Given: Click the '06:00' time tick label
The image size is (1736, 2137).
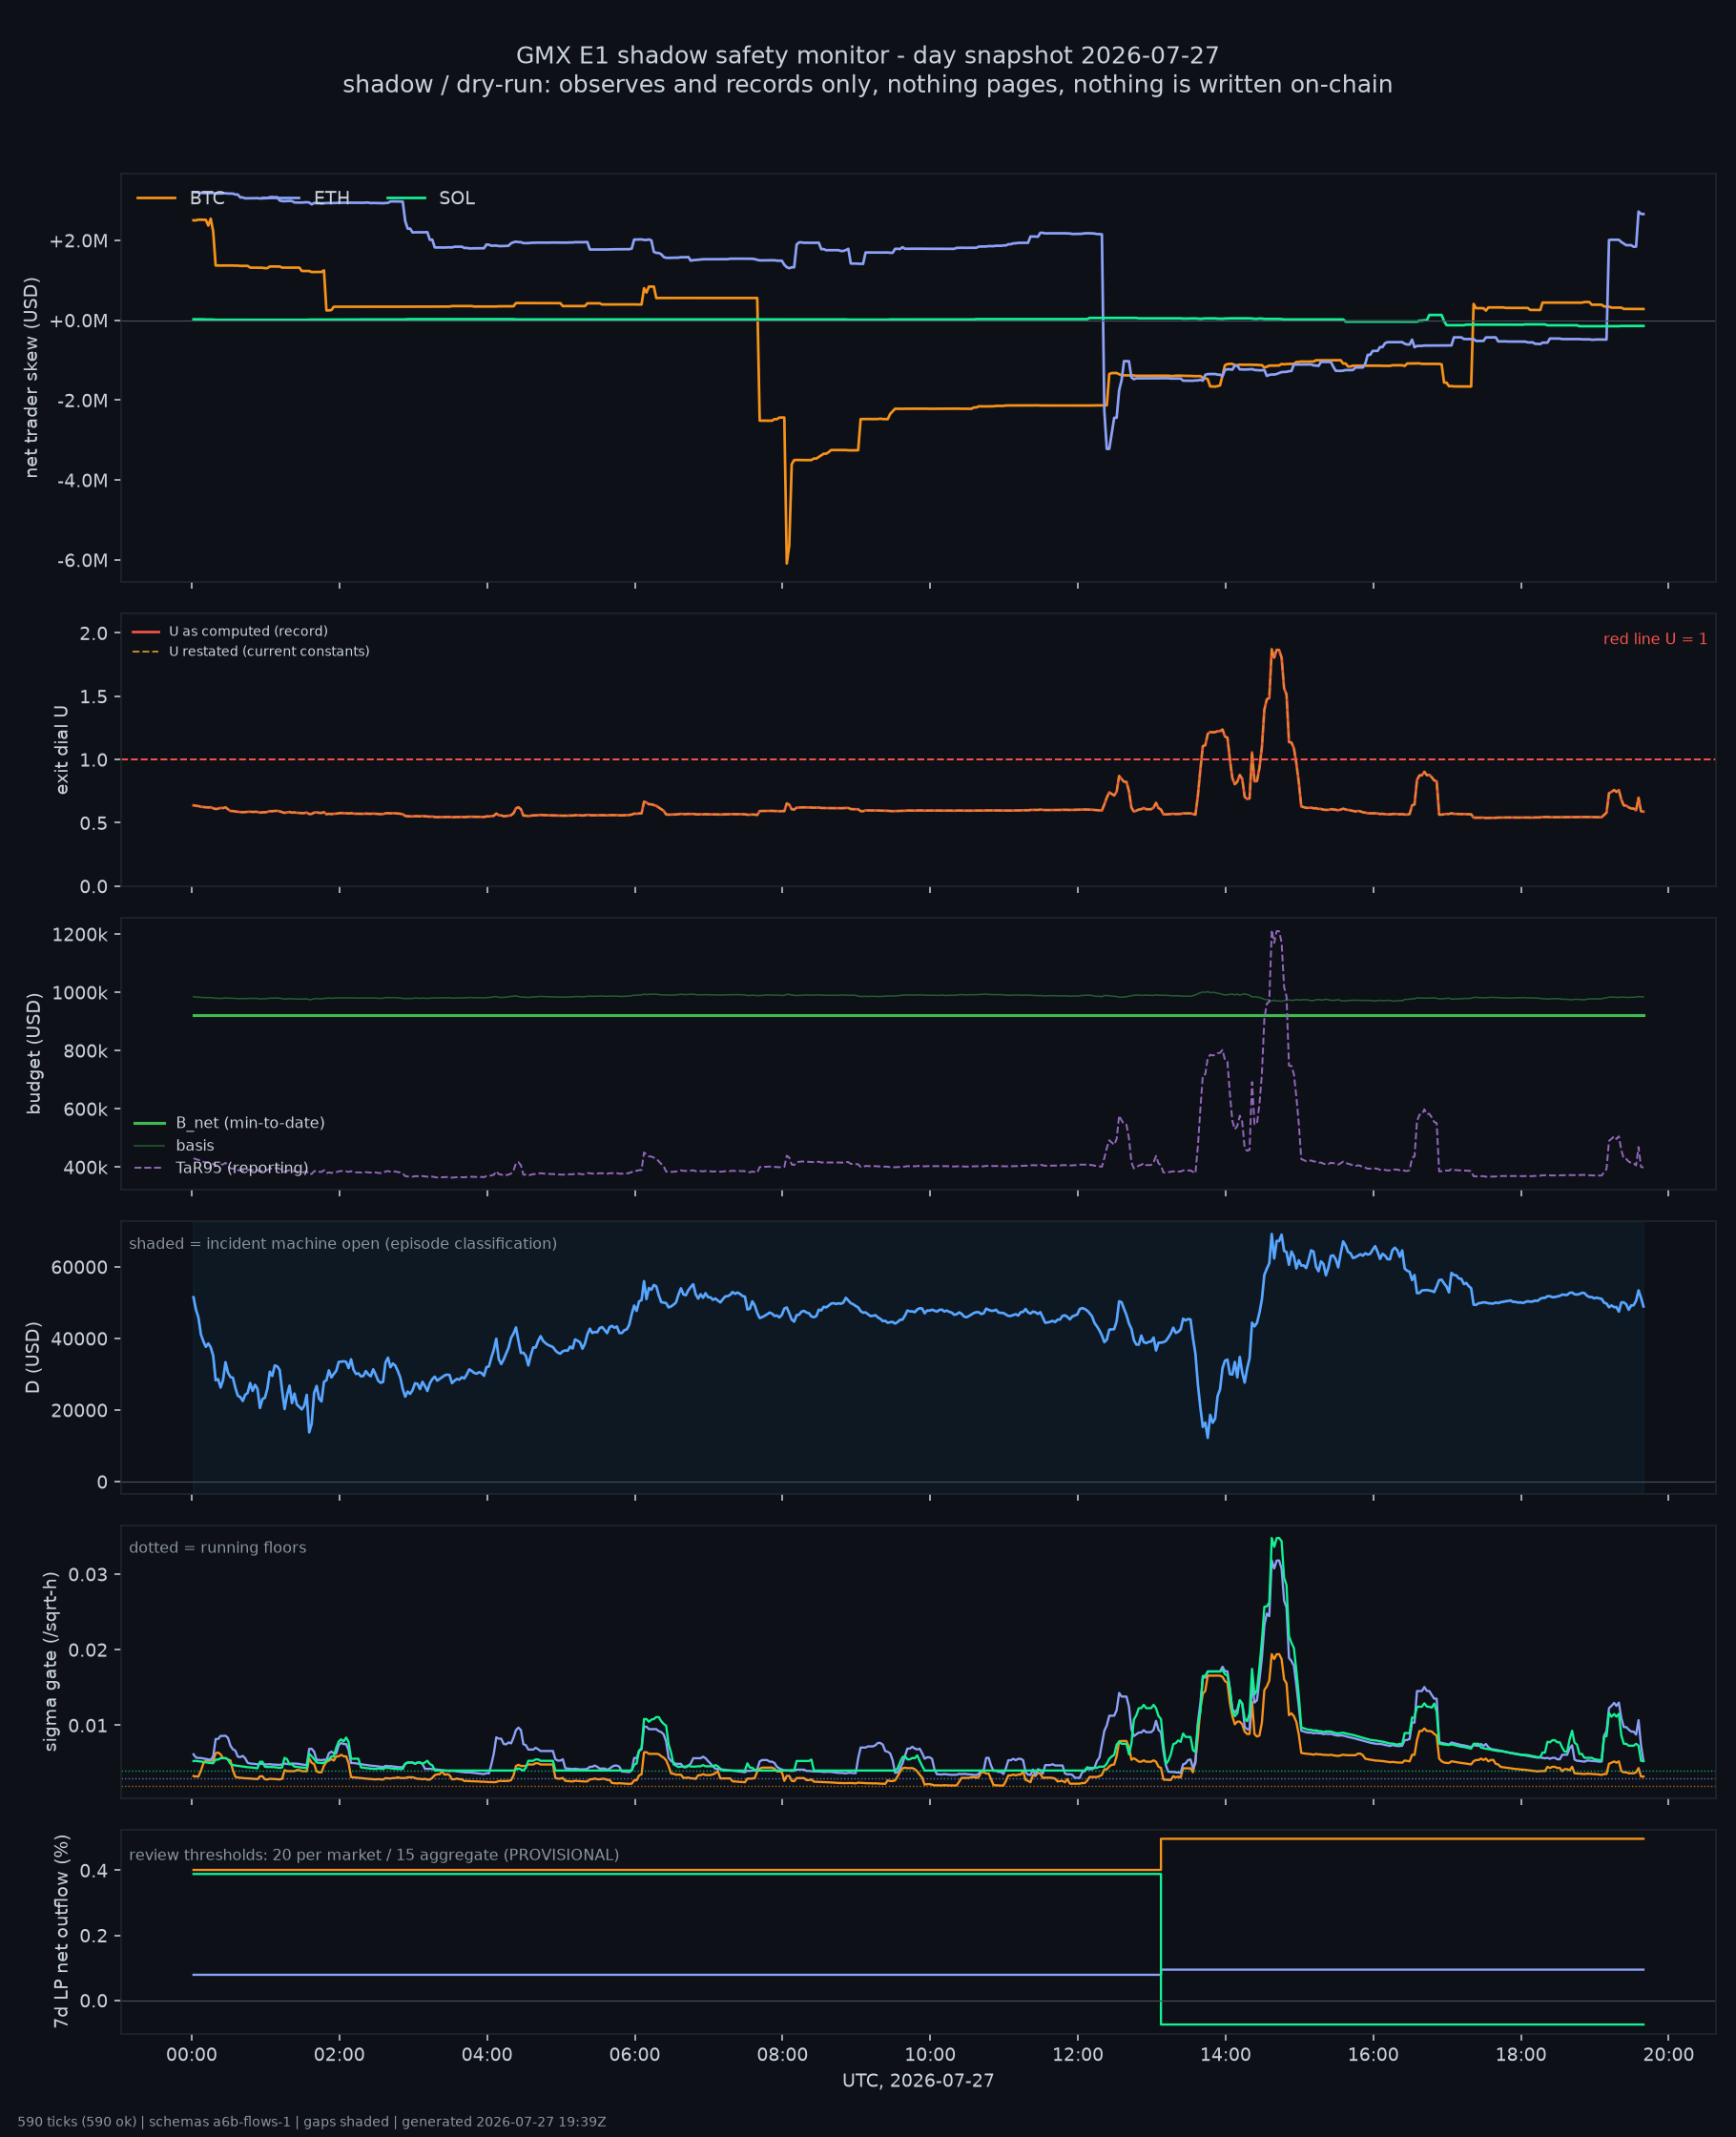Looking at the screenshot, I should [635, 2055].
